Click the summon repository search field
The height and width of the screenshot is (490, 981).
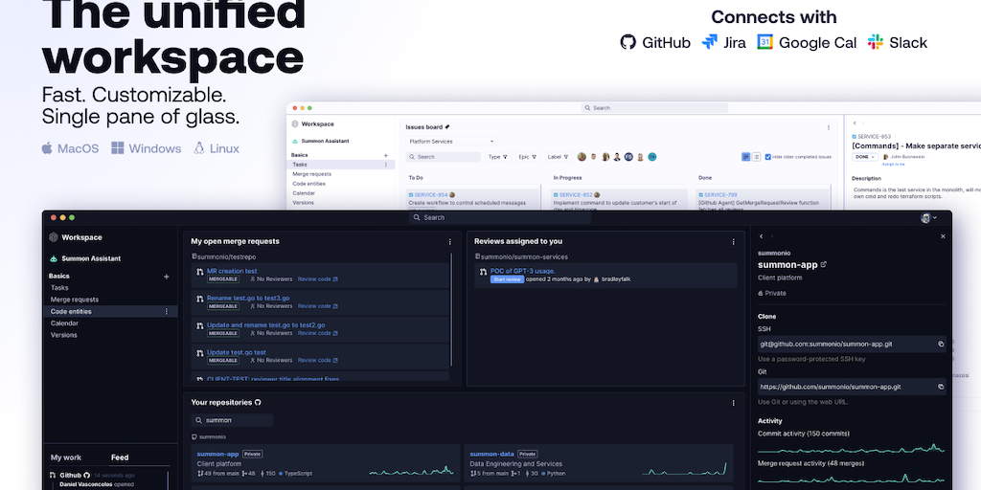(232, 420)
